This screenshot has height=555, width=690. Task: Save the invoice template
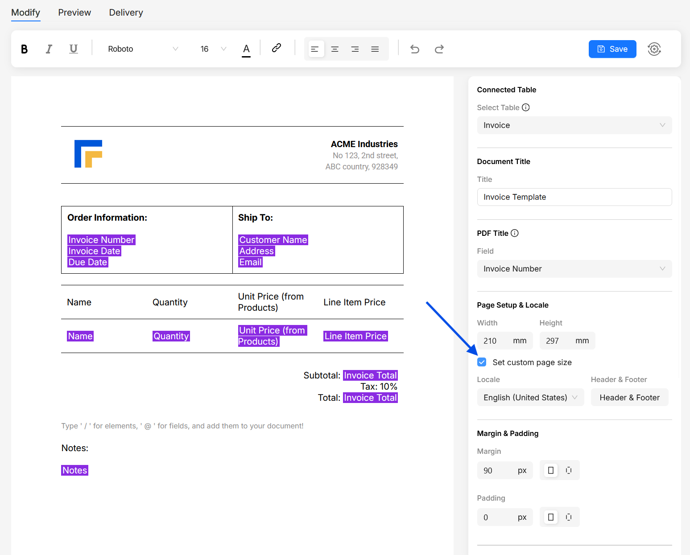pos(612,49)
